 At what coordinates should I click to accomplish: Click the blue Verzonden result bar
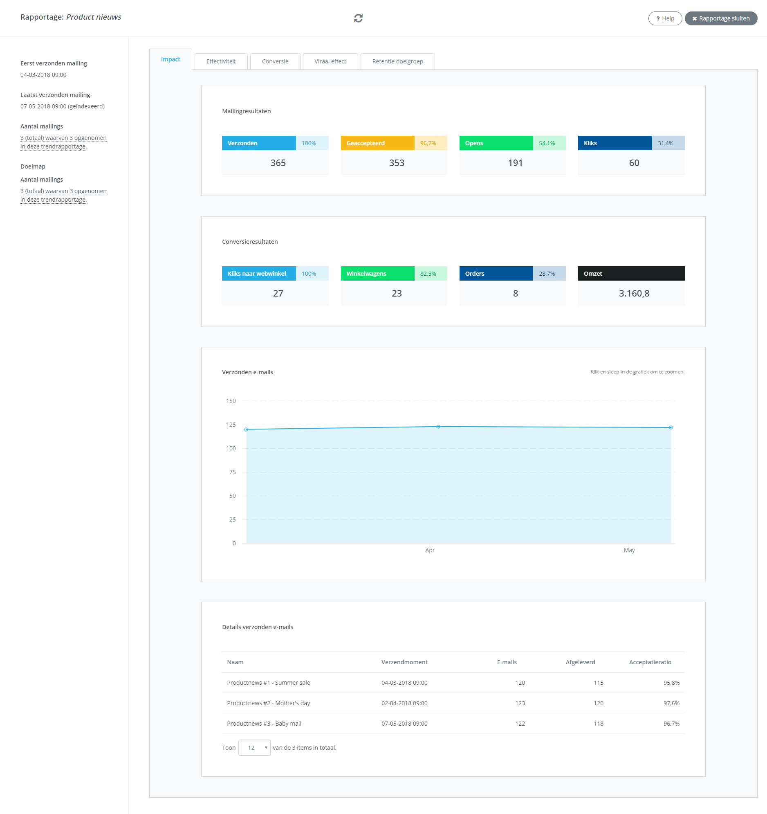[x=259, y=143]
